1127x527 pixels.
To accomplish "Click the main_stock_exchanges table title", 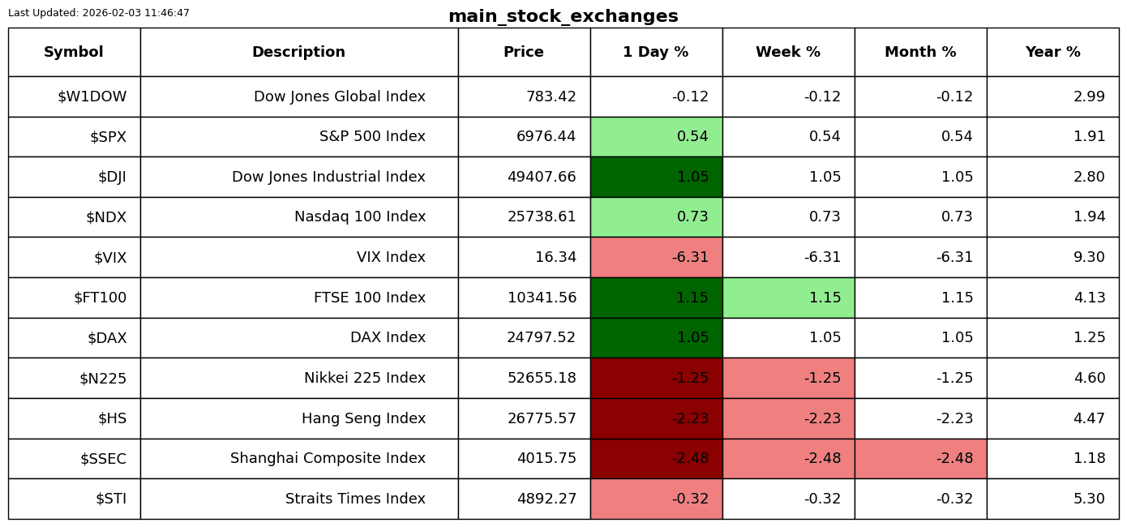I will [563, 16].
